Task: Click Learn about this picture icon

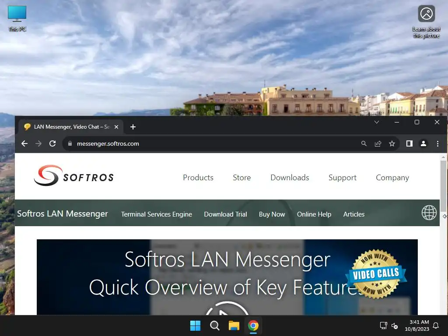Action: [x=426, y=22]
